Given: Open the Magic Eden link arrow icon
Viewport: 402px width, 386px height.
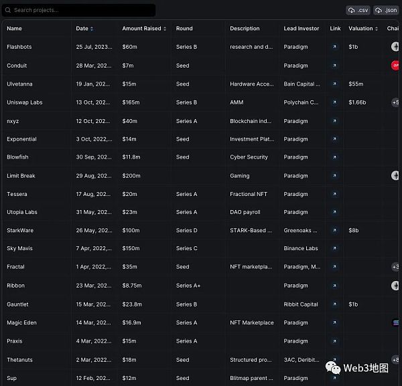Looking at the screenshot, I should (335, 322).
